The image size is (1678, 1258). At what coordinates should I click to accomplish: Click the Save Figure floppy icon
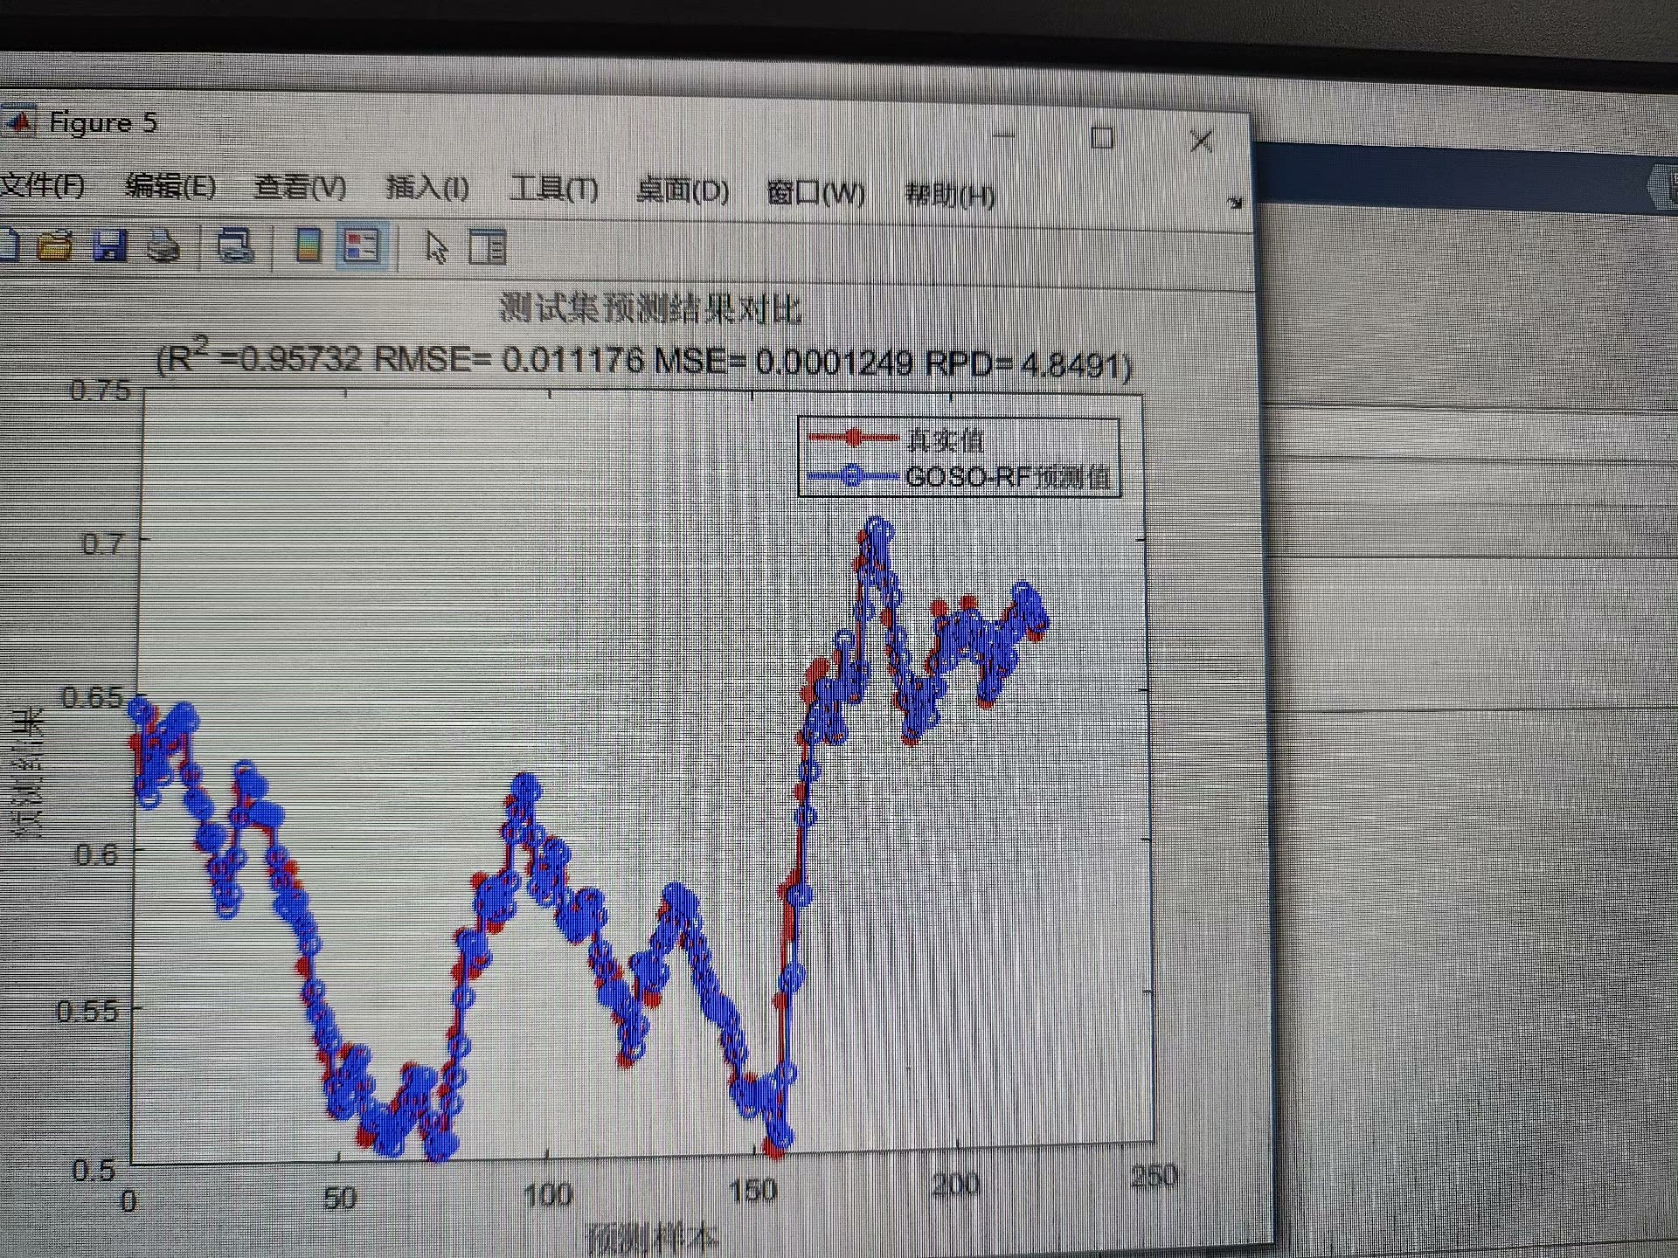coord(110,245)
